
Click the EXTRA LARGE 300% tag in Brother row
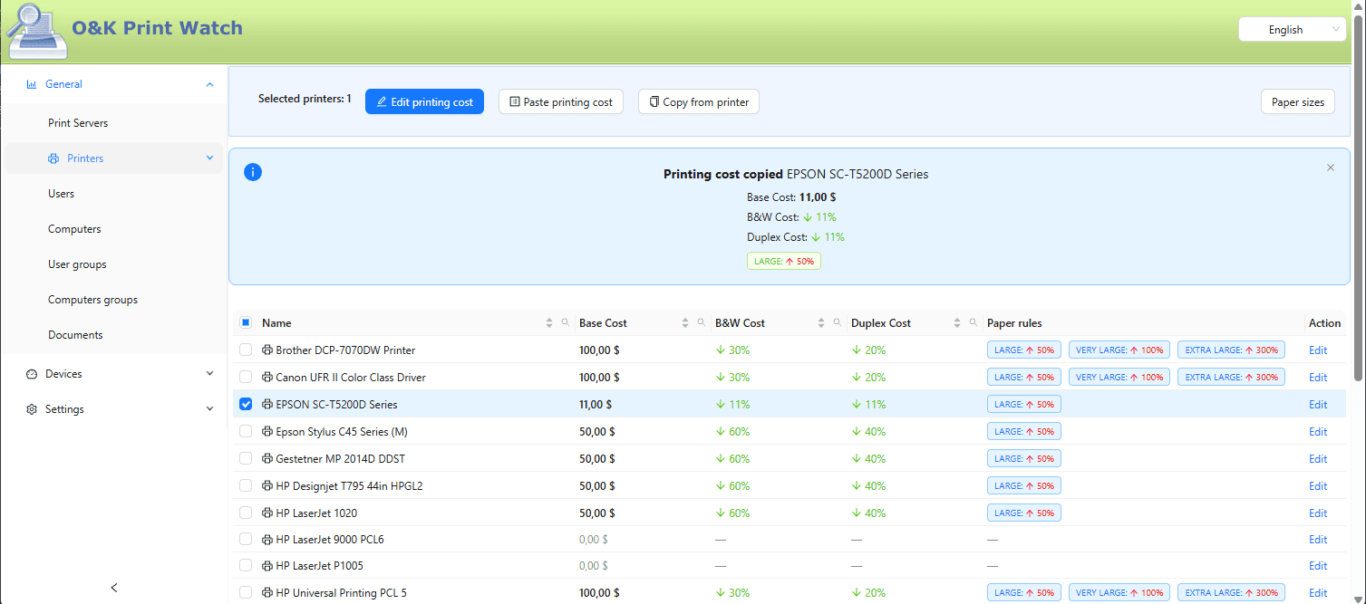pyautogui.click(x=1231, y=350)
